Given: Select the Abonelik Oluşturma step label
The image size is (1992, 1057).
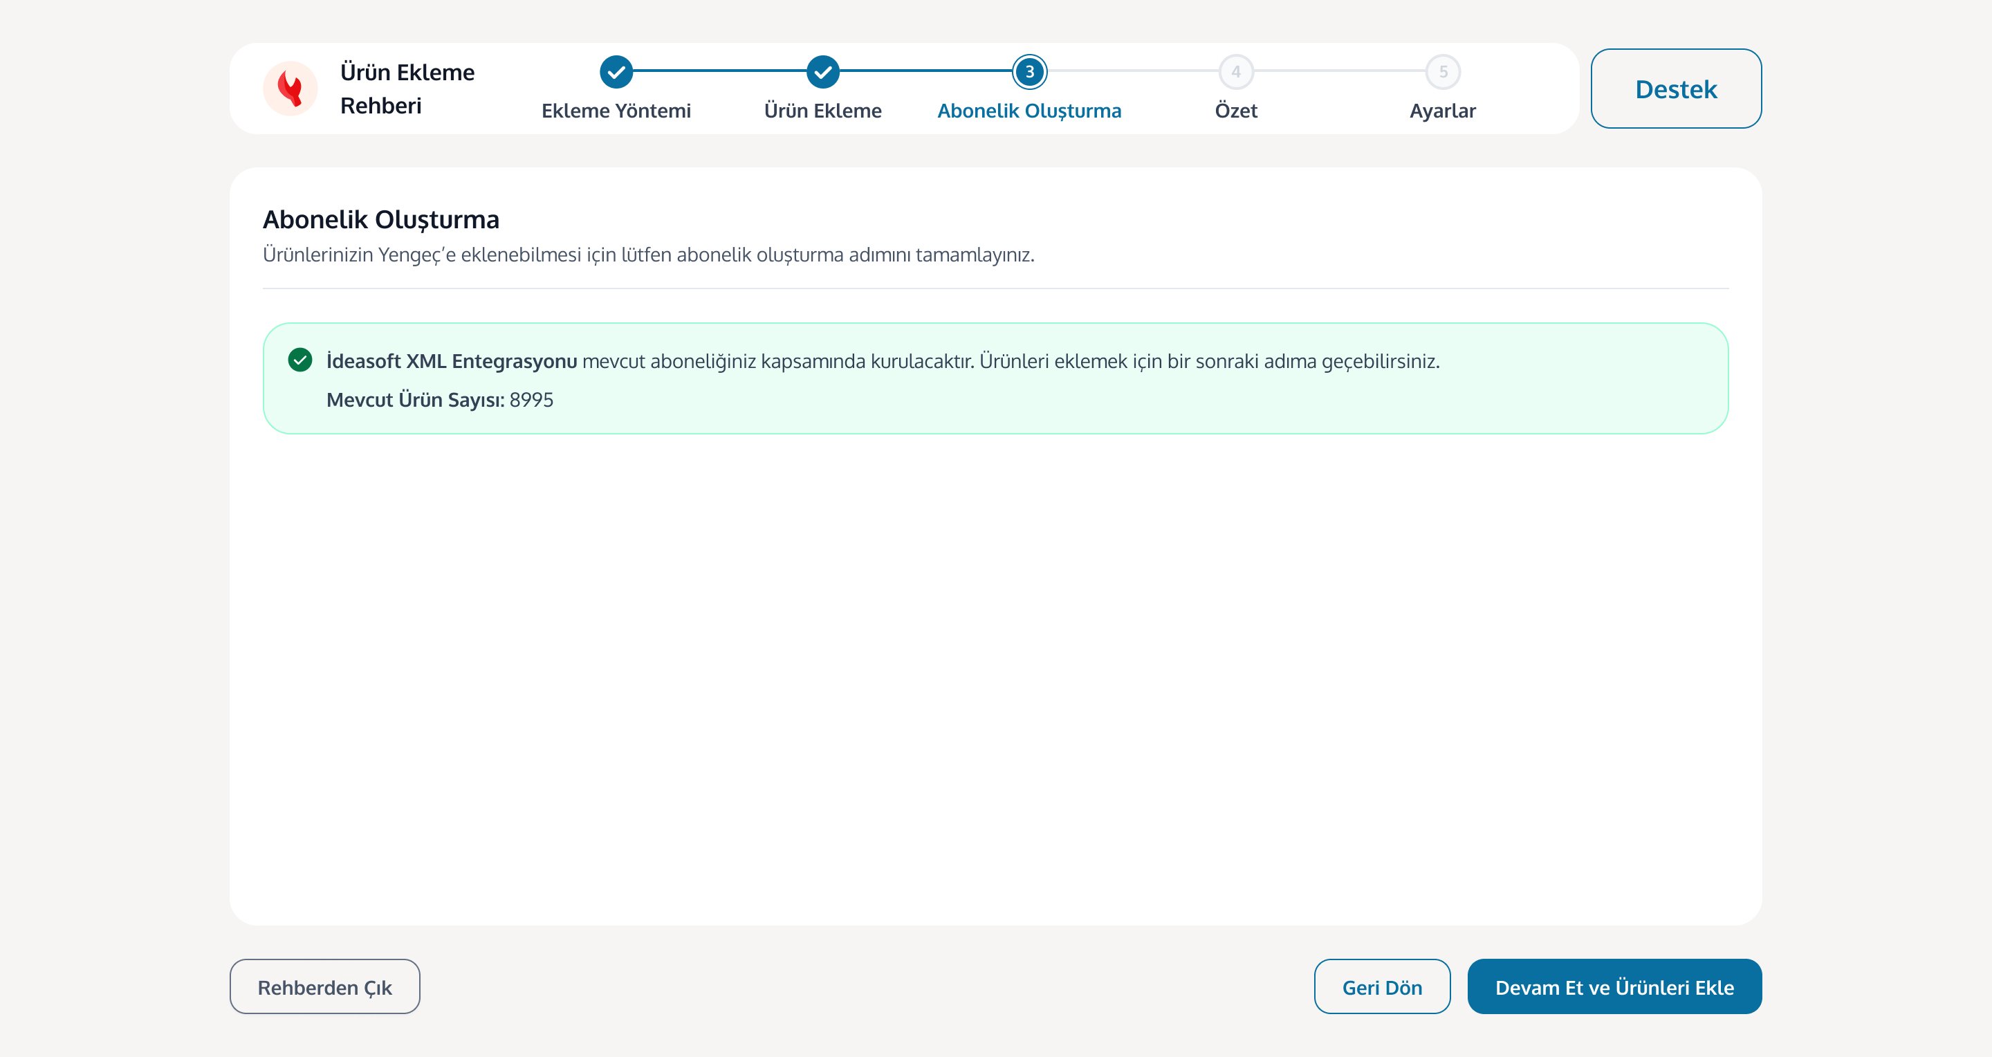Looking at the screenshot, I should click(1029, 111).
